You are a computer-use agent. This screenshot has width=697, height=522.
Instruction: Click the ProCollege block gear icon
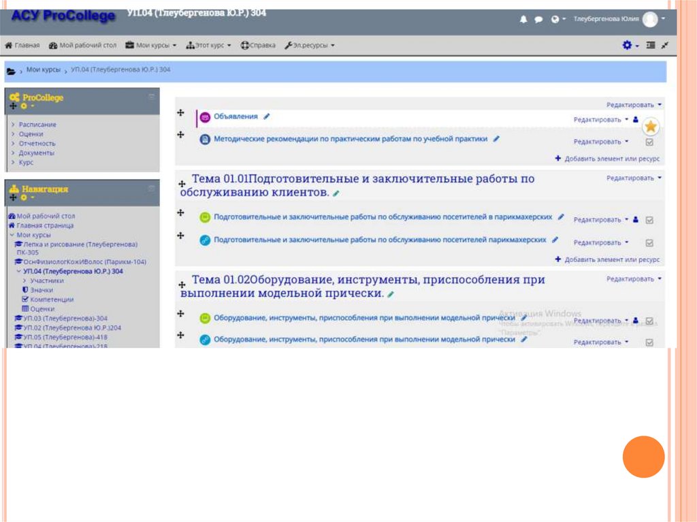coord(24,106)
